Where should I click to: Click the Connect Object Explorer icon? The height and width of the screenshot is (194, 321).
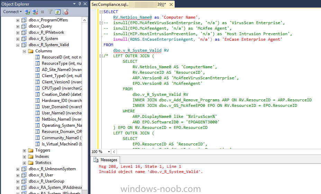click(x=27, y=12)
